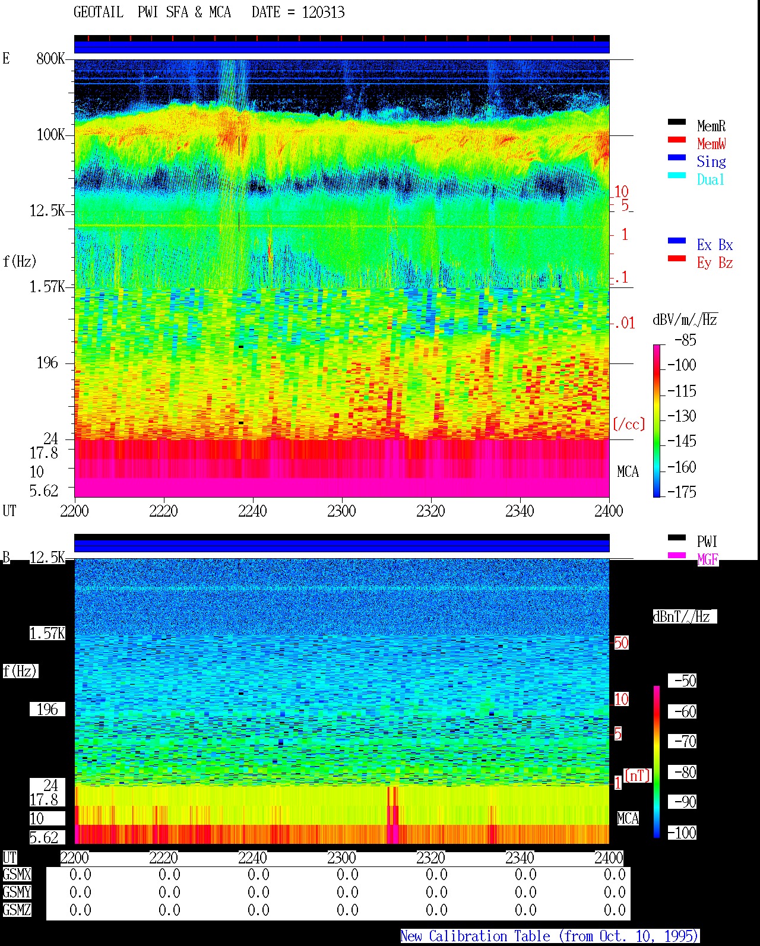Click the cyan Dual legend swatch

(677, 175)
